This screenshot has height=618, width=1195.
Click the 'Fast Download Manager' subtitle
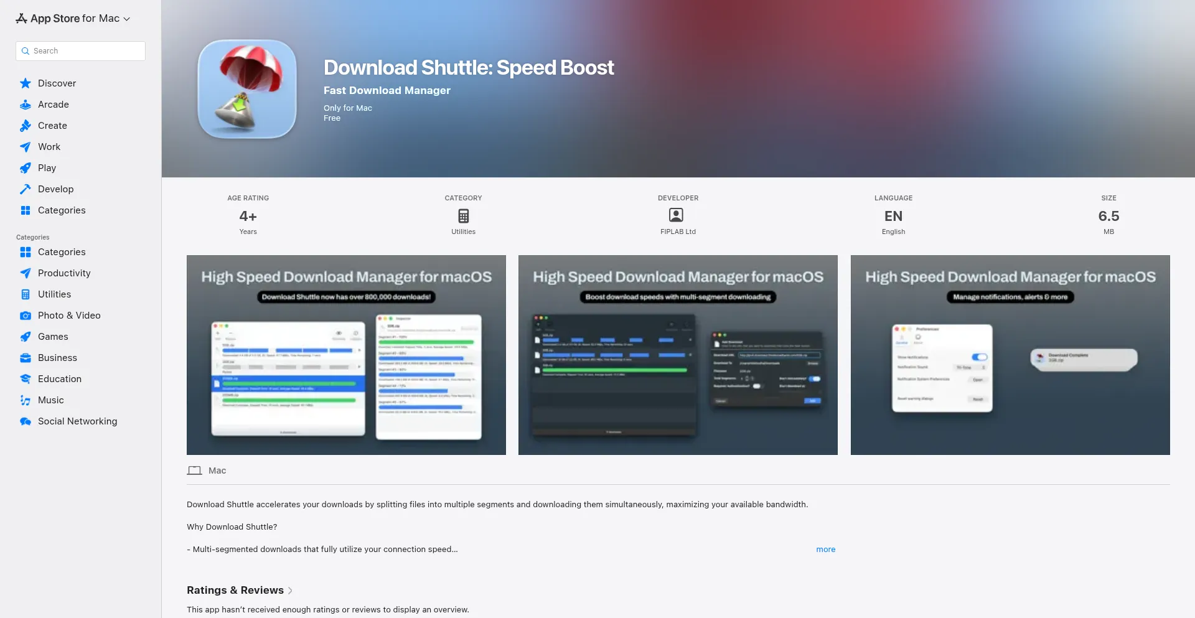(387, 90)
